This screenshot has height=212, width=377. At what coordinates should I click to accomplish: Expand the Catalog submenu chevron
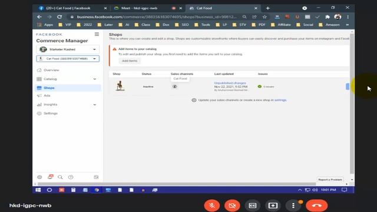pos(95,79)
